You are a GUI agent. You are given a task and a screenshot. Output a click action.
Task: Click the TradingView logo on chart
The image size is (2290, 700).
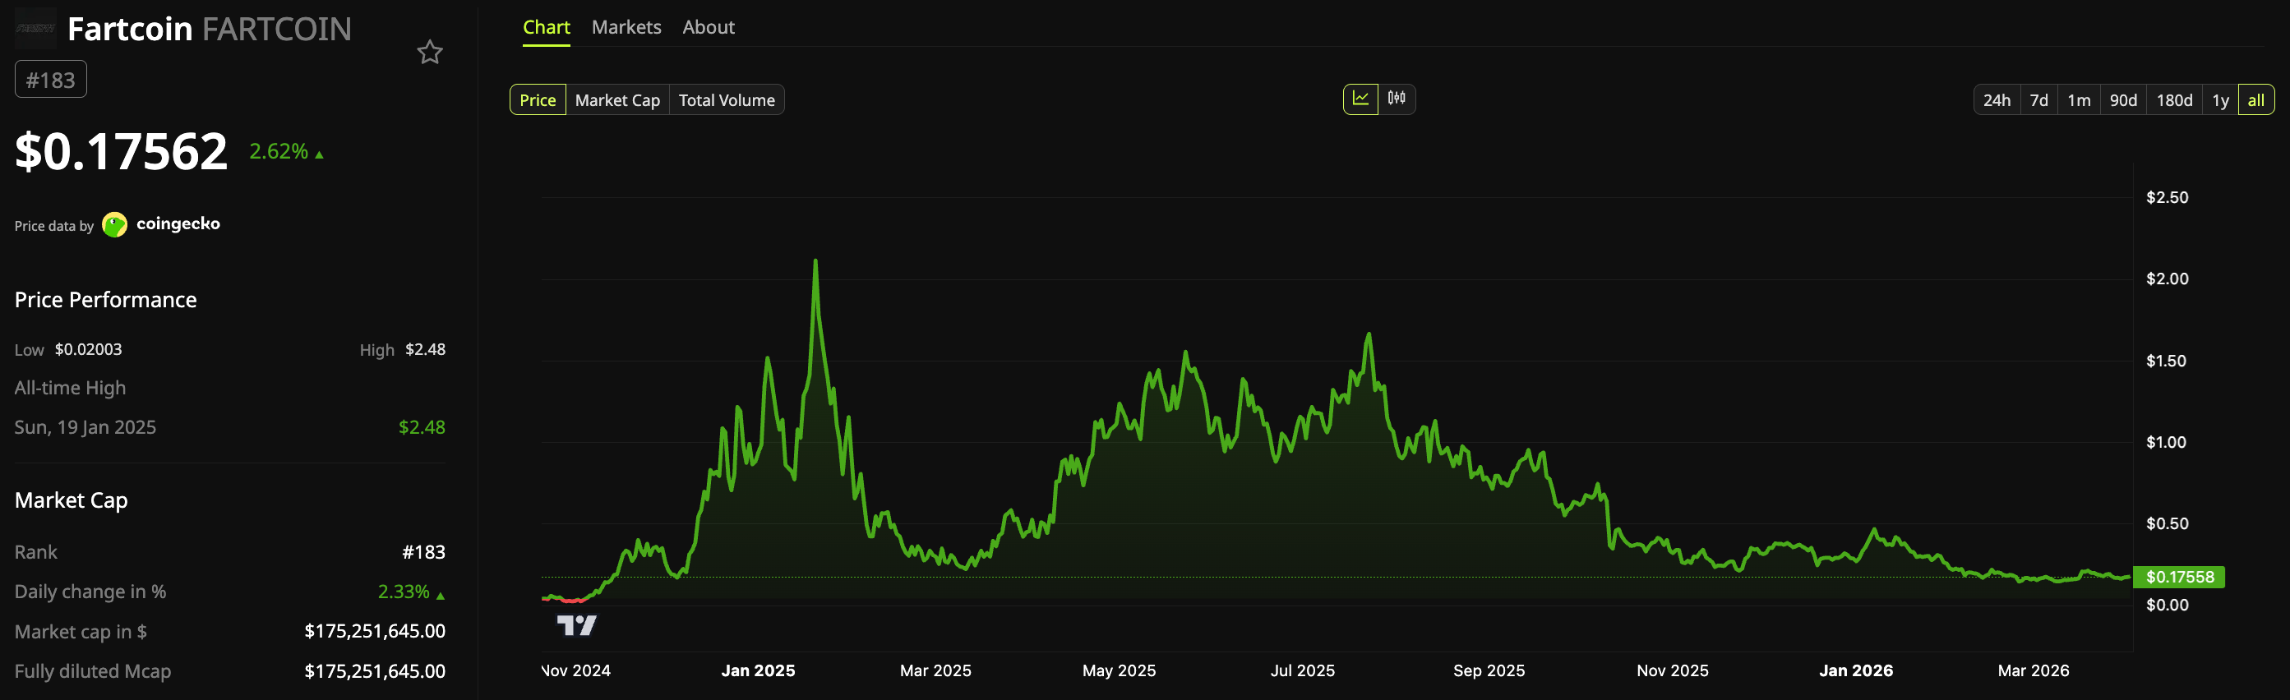tap(576, 625)
